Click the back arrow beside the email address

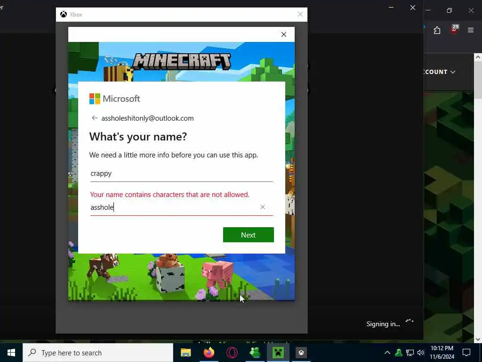(95, 118)
